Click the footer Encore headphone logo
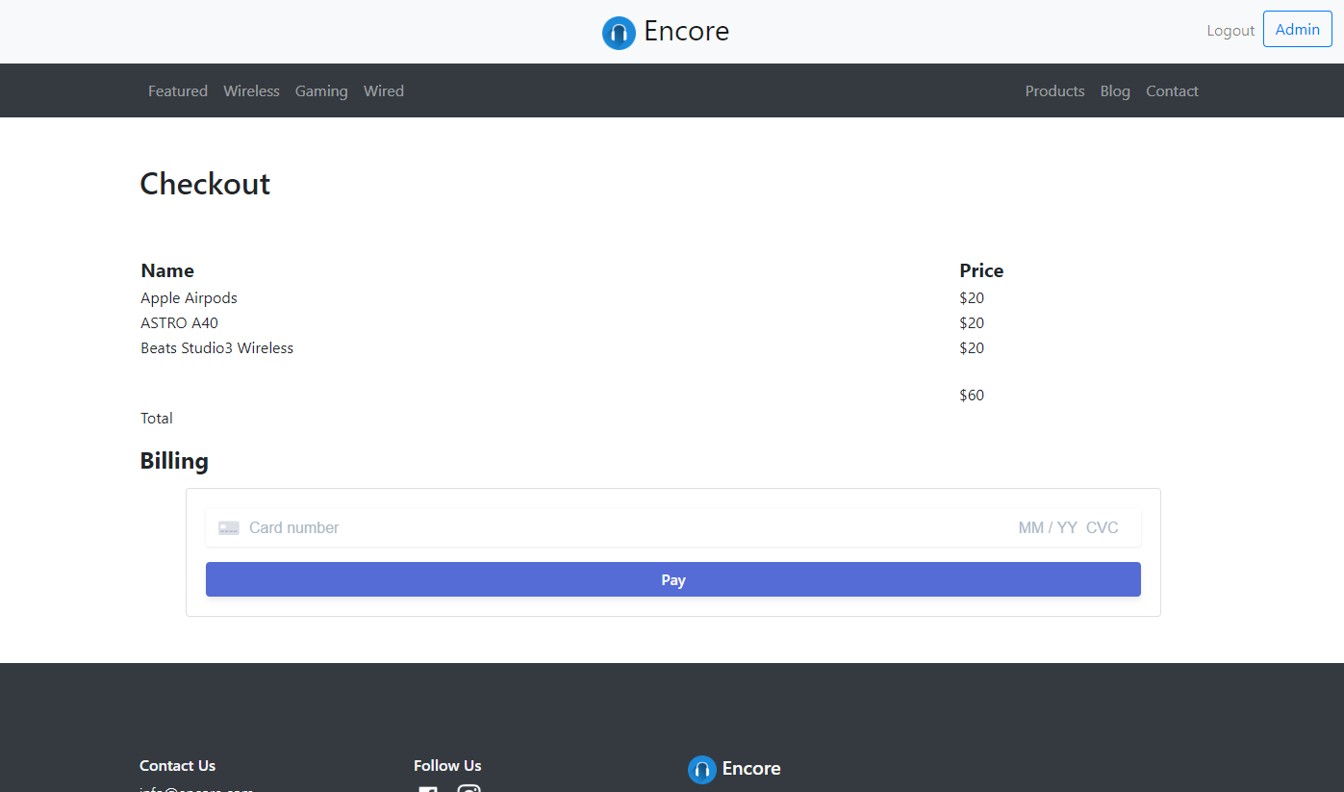The image size is (1344, 792). tap(702, 769)
